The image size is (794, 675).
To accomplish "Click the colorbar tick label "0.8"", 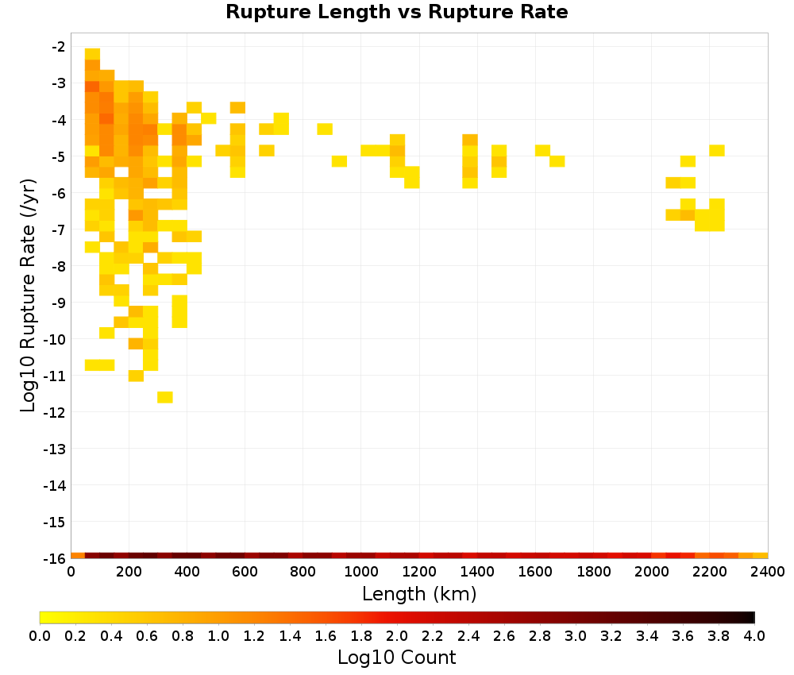I will 183,635.
